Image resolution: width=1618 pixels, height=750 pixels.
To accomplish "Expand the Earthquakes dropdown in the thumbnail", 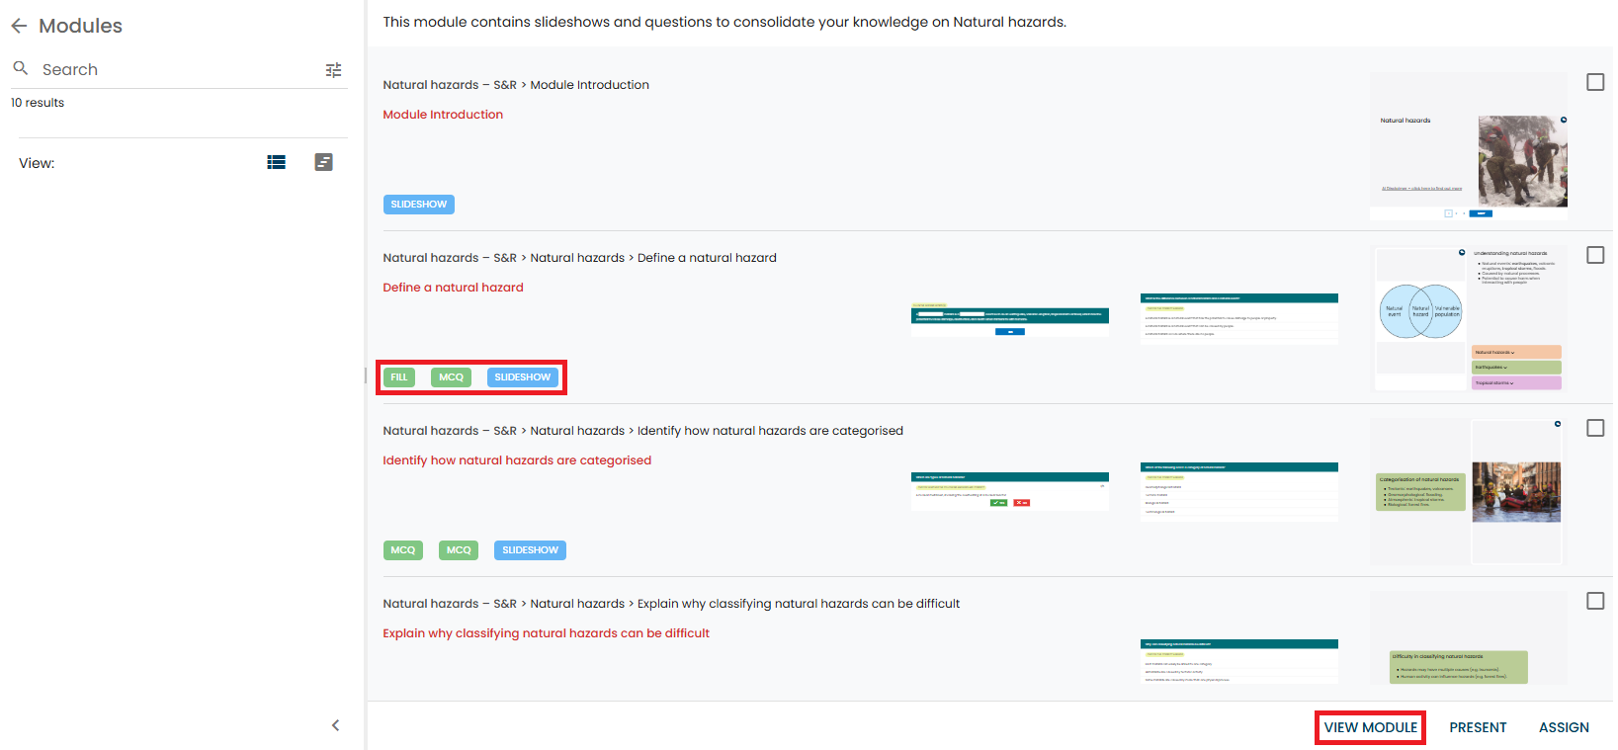I will tap(1516, 368).
